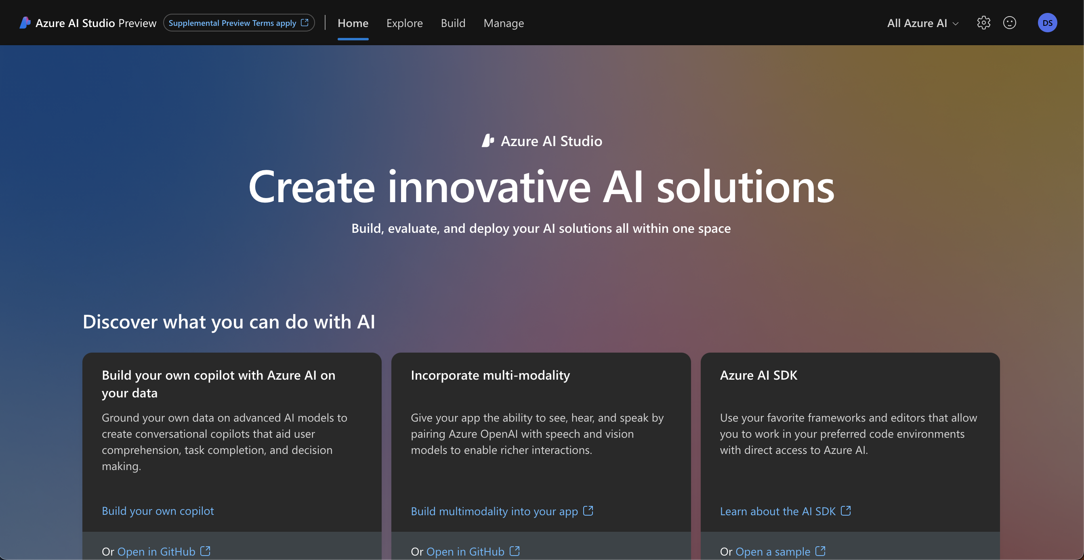Click the hero Azure AI Studio logo
Viewport: 1084px width, 560px height.
click(x=488, y=141)
